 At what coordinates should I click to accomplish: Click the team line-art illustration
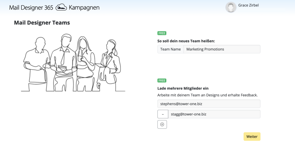click(x=73, y=63)
